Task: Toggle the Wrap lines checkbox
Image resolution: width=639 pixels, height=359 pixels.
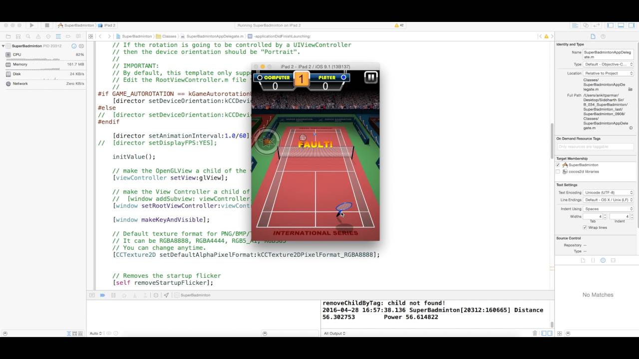Action: point(585,227)
